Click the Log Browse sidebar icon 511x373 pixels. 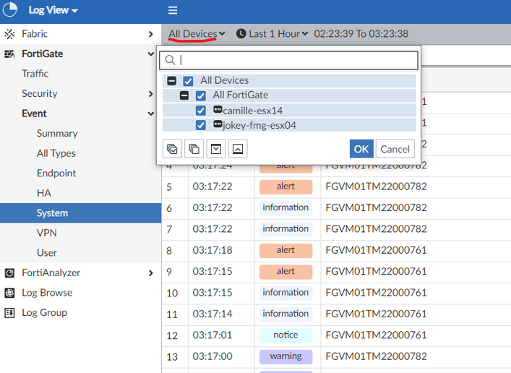9,293
